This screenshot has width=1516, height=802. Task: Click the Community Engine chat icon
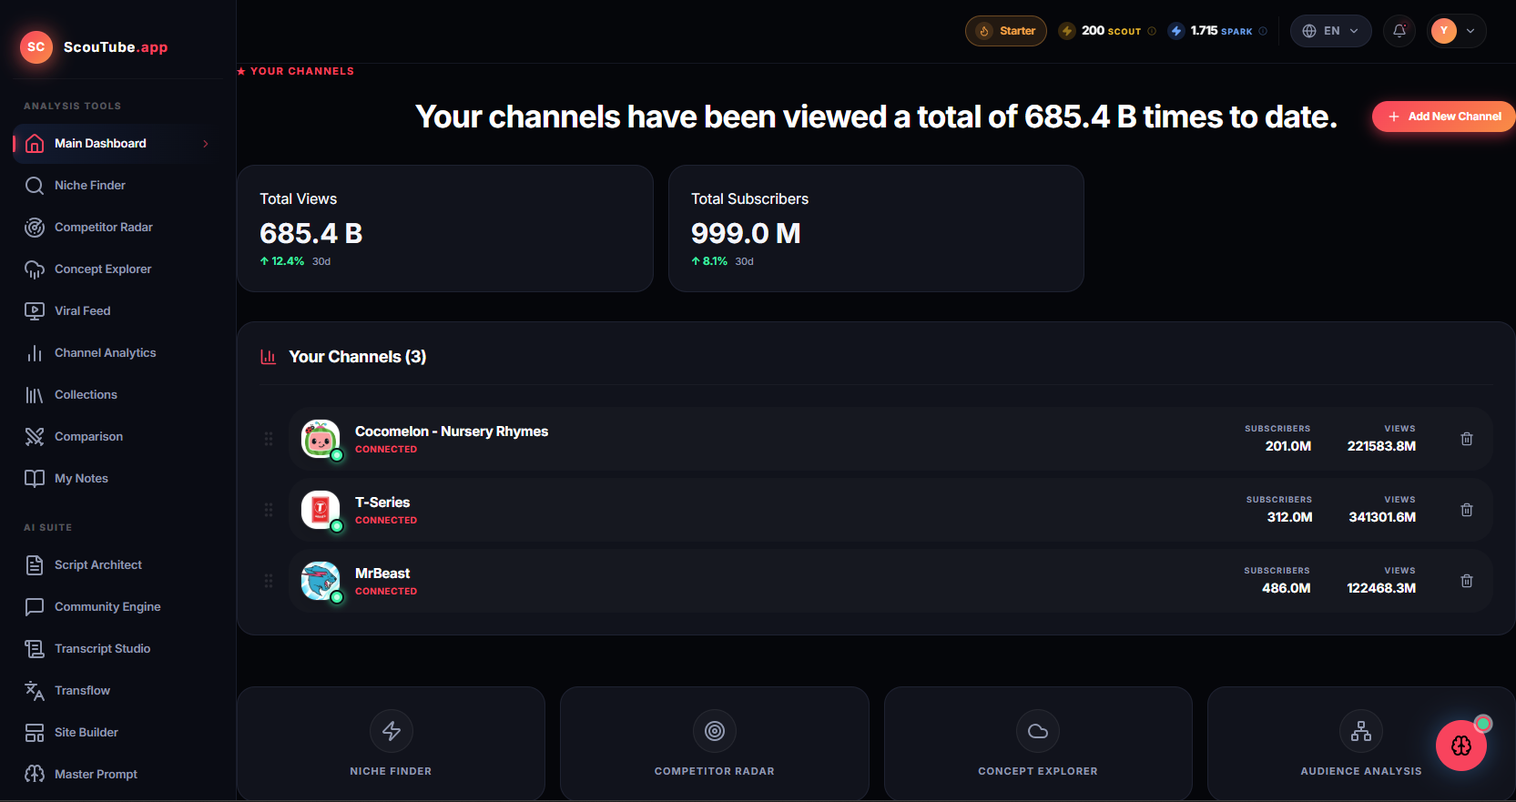(x=35, y=607)
